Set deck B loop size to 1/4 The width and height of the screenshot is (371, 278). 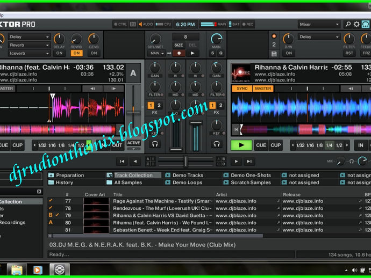pos(329,145)
